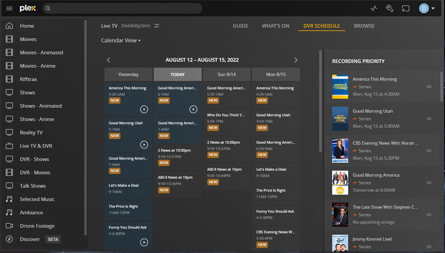
Task: Open the Settings wrench icon
Action: coord(389,8)
